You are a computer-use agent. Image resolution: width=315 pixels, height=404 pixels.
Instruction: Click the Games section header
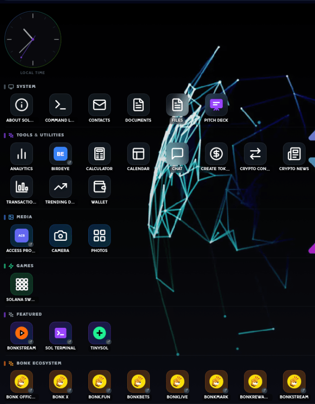[x=25, y=265]
